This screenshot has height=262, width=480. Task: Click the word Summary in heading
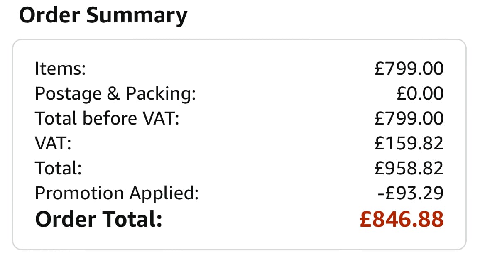pyautogui.click(x=137, y=16)
